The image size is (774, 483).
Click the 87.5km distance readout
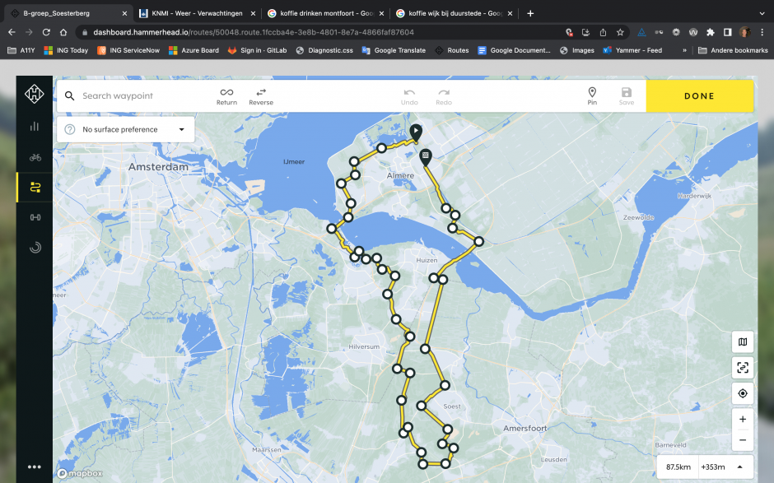click(678, 467)
